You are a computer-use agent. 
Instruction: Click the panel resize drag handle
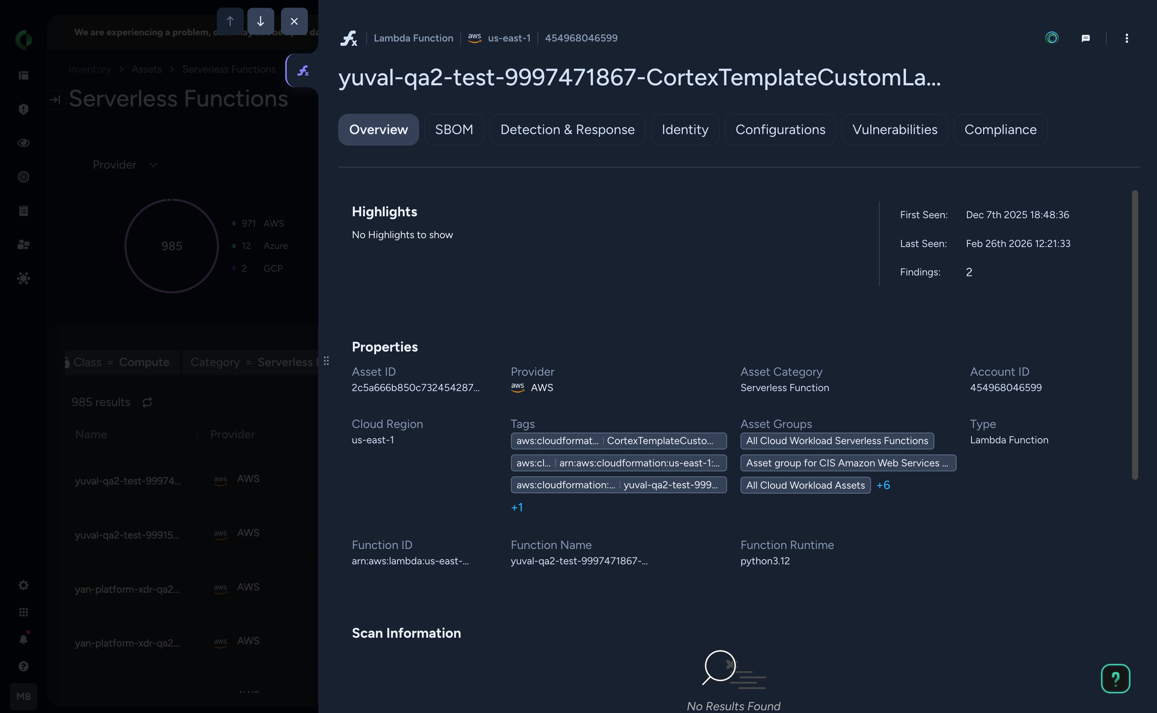coord(326,361)
